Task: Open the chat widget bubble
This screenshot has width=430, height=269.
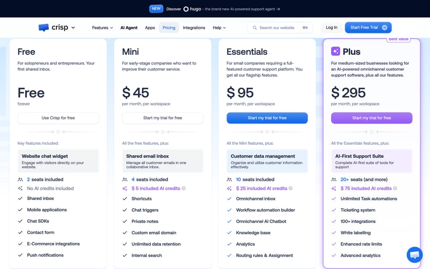Action: point(415,255)
